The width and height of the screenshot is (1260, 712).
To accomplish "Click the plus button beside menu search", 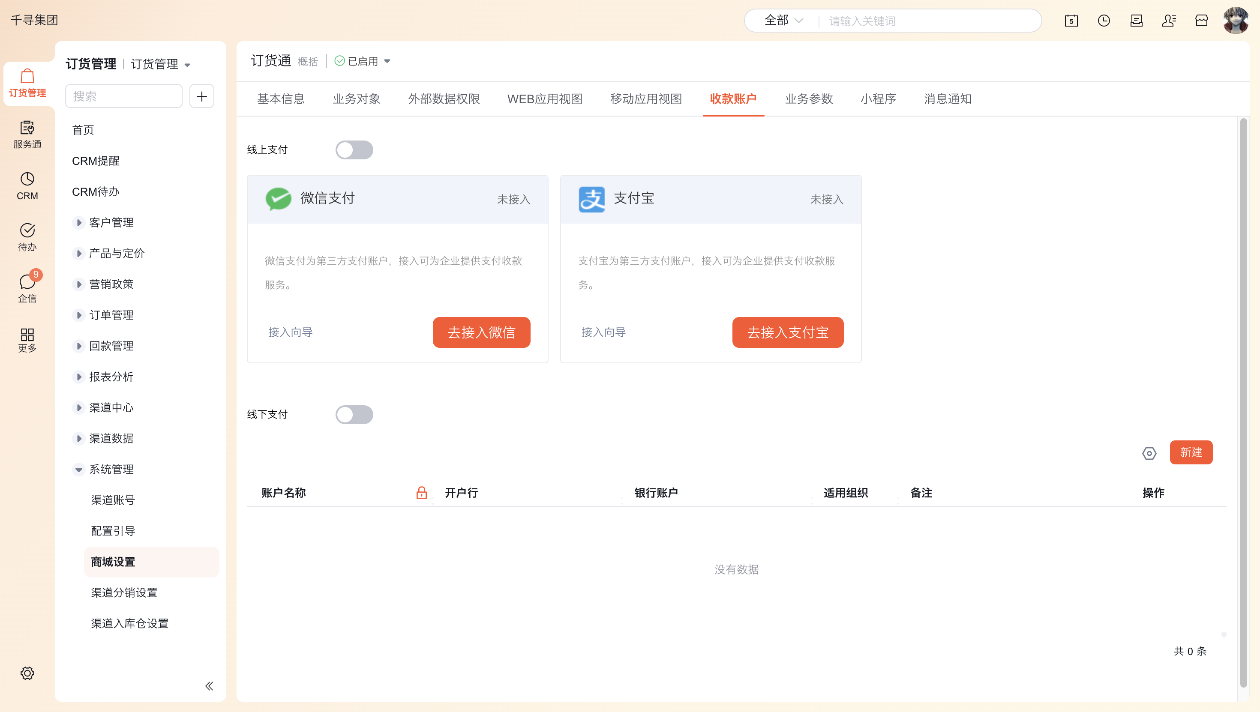I will click(x=201, y=96).
